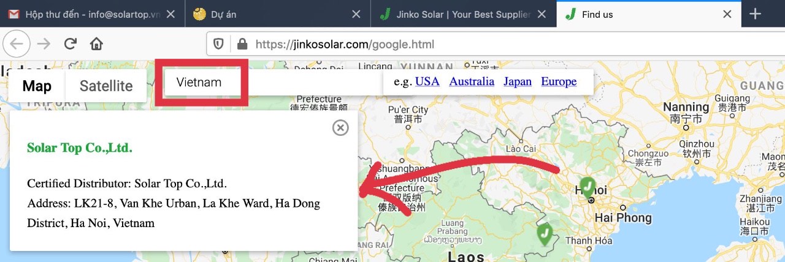Follow the Japan example link
The height and width of the screenshot is (262, 785).
(x=518, y=81)
